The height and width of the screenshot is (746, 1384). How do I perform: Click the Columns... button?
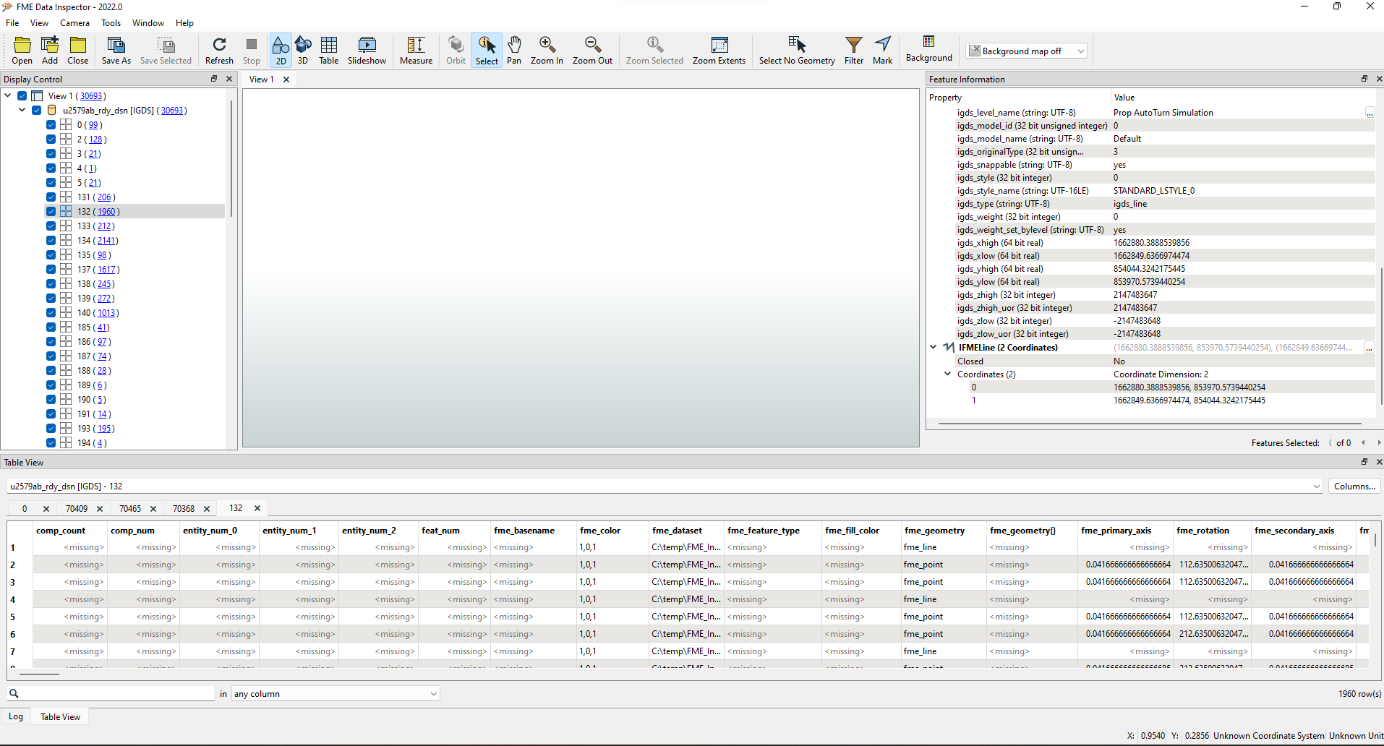point(1354,486)
